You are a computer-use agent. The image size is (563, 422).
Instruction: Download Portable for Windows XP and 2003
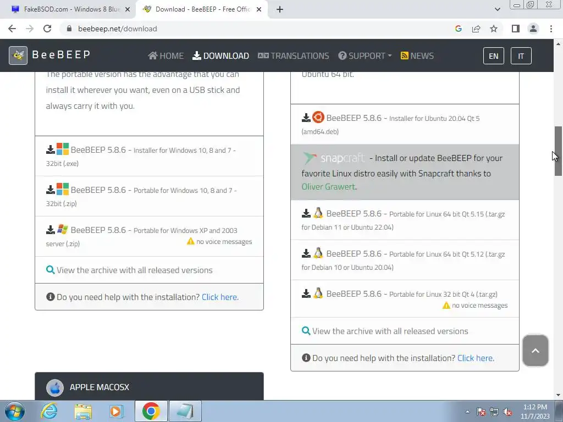click(149, 236)
